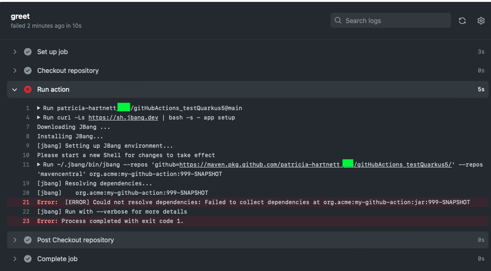The image size is (491, 271).
Task: Click the checkmark icon on Complete job
Action: (x=28, y=258)
